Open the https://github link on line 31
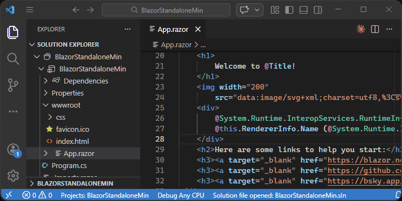Screen dimensions: 402x201 [x=364, y=171]
